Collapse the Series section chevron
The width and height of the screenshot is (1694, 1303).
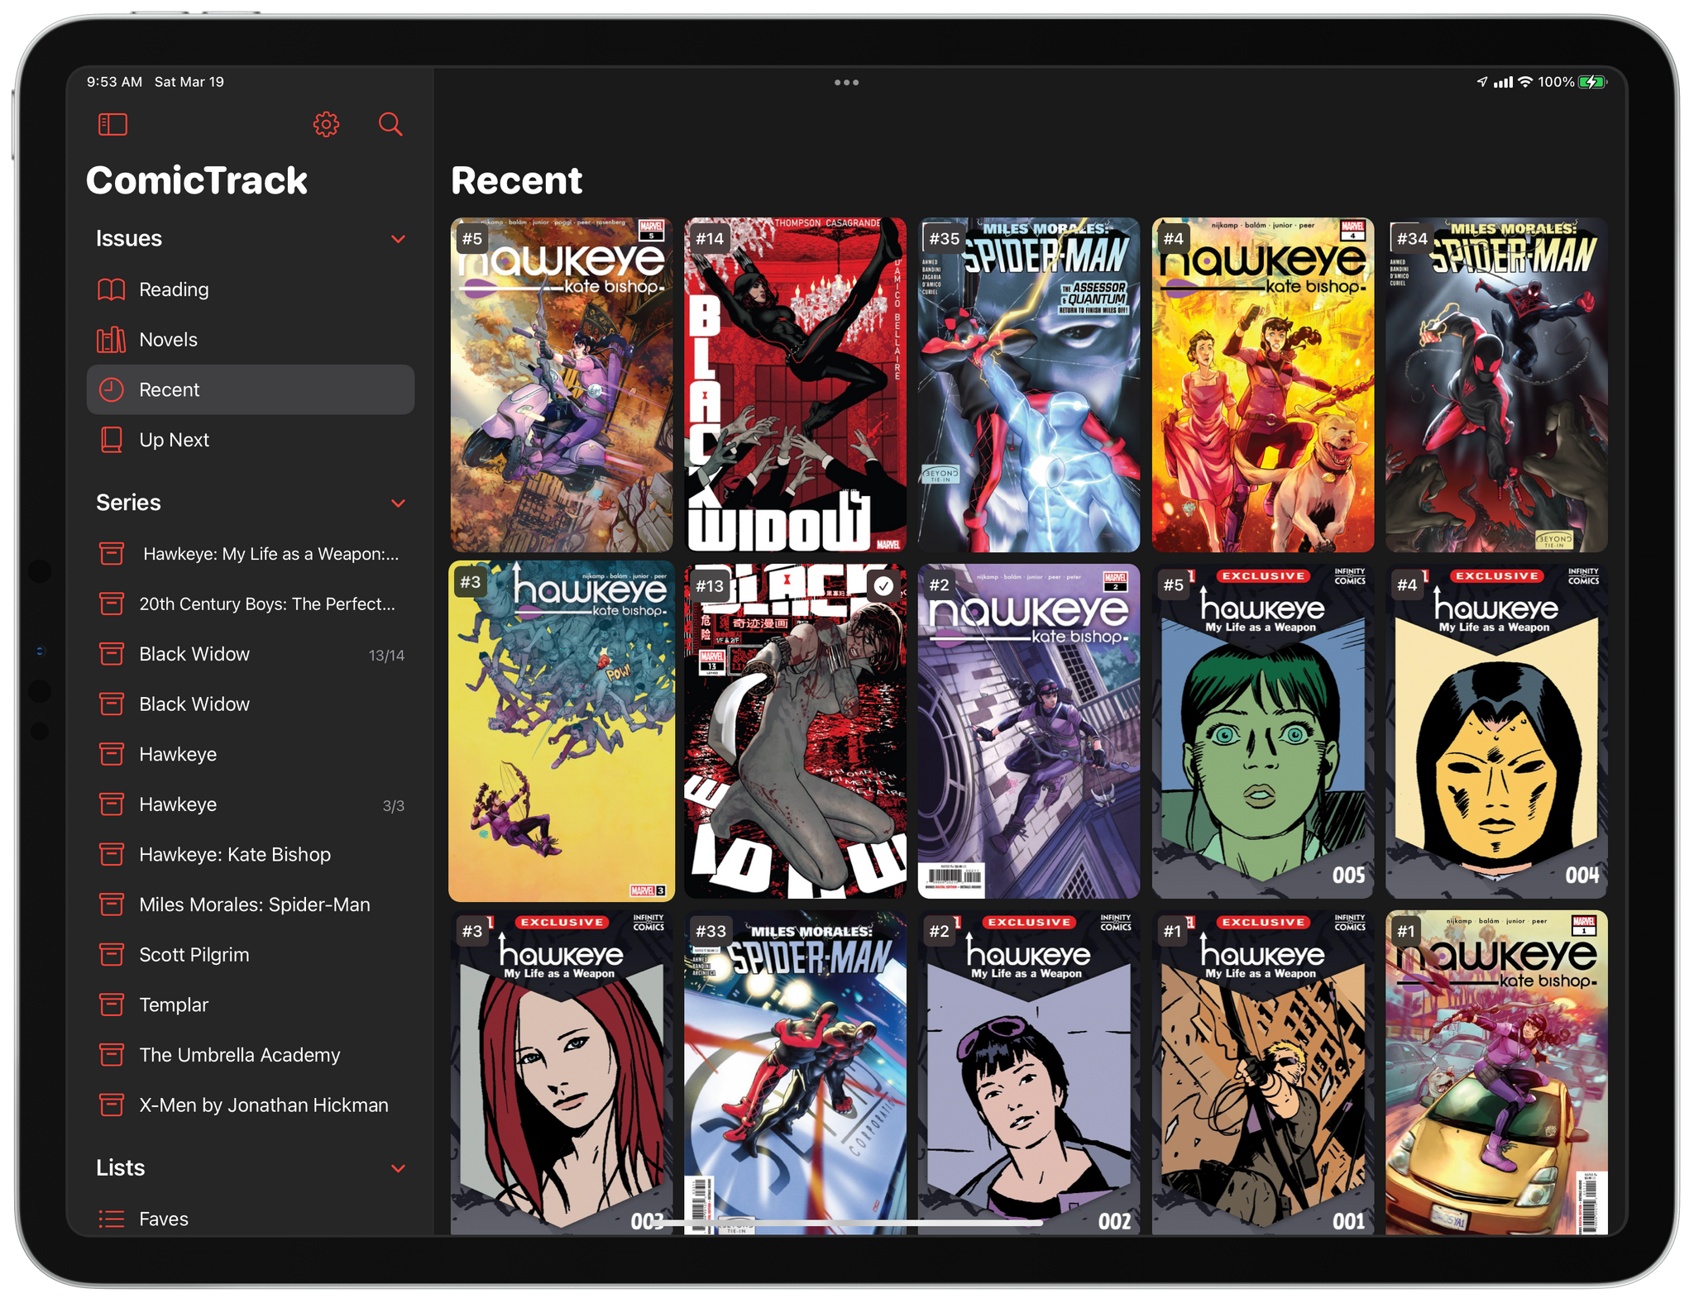coord(398,503)
